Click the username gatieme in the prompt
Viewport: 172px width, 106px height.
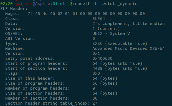(24, 4)
